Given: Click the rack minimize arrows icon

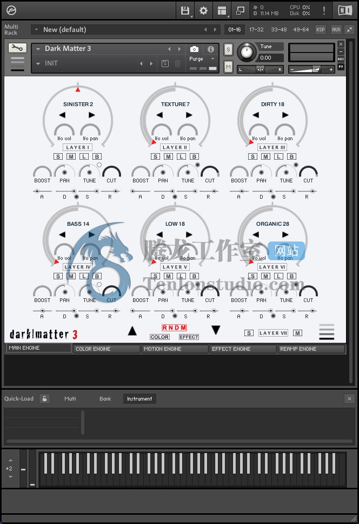Looking at the screenshot, I should (x=349, y=29).
